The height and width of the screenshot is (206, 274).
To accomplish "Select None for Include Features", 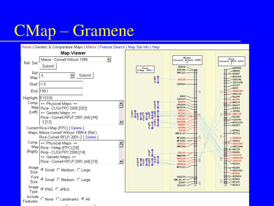I will coord(42,199).
